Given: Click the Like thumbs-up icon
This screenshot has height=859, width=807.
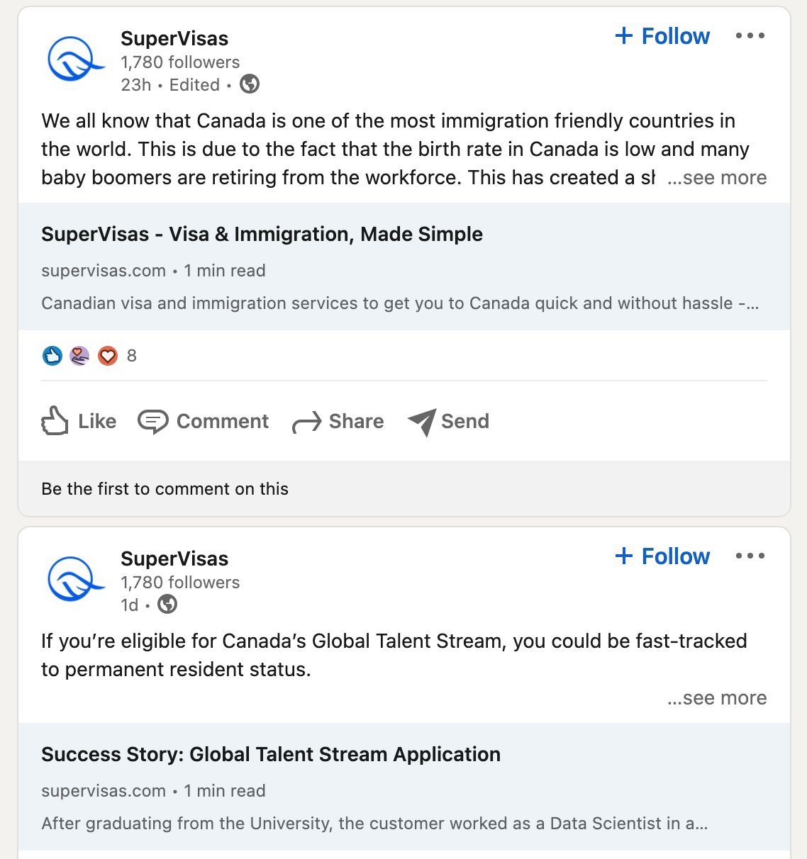Looking at the screenshot, I should pos(55,421).
